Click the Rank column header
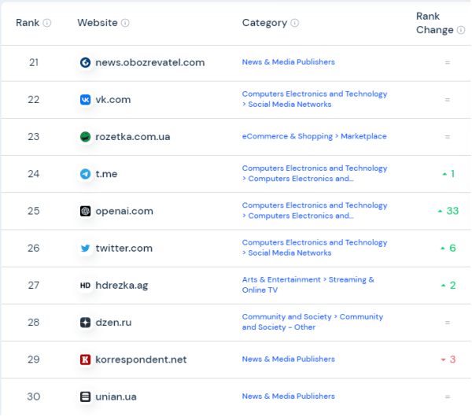 point(28,23)
